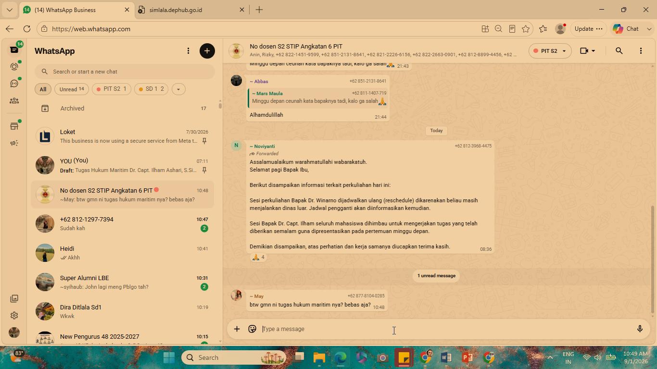The image size is (657, 369).
Task: Start voice message with microphone icon
Action: coord(640,329)
